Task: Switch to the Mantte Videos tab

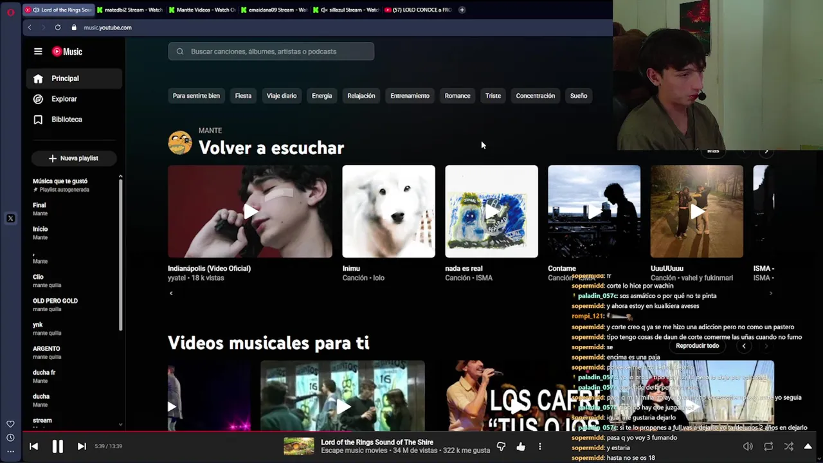Action: tap(203, 10)
